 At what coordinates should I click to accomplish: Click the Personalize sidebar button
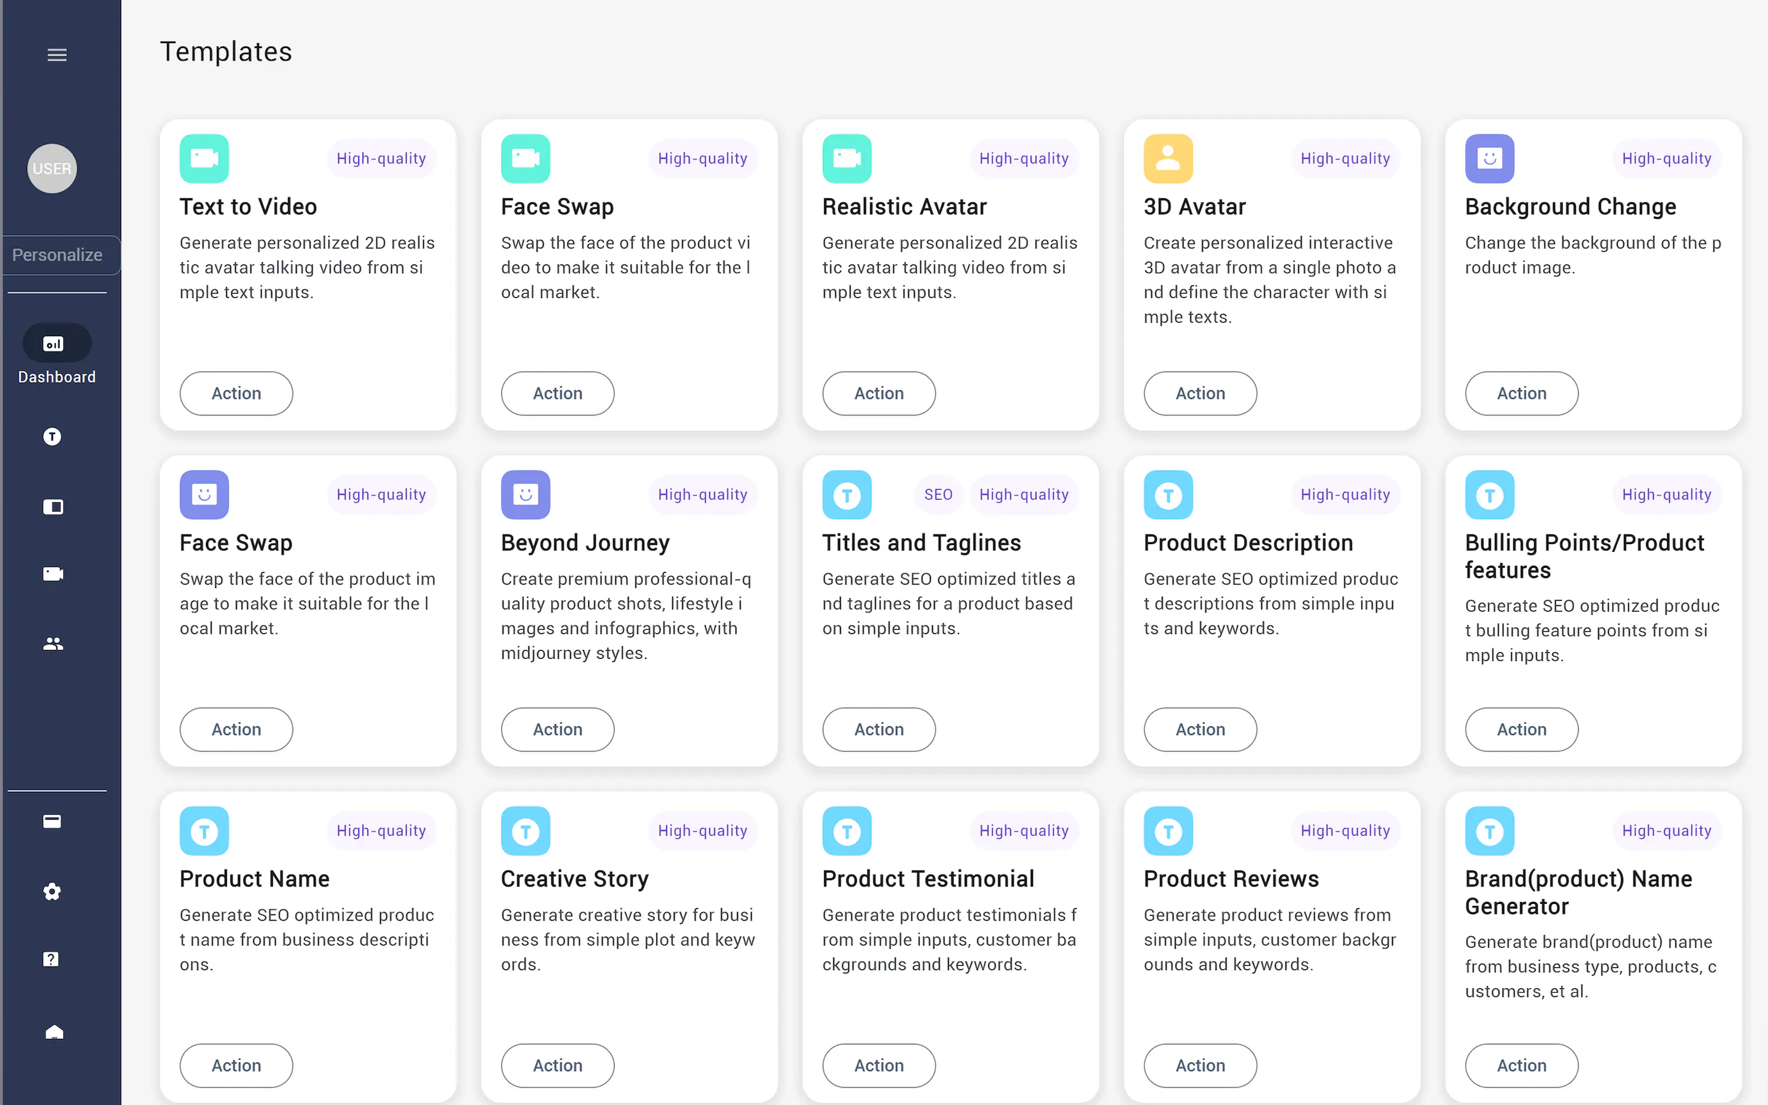pyautogui.click(x=58, y=255)
